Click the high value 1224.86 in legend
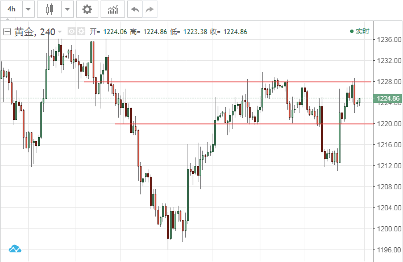Image resolution: width=403 pixels, height=262 pixels. (x=155, y=32)
